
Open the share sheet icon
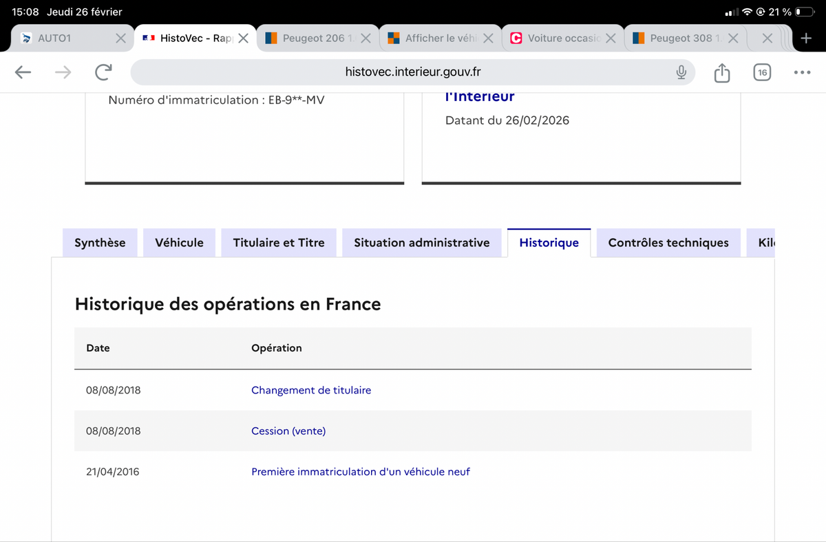pos(721,72)
